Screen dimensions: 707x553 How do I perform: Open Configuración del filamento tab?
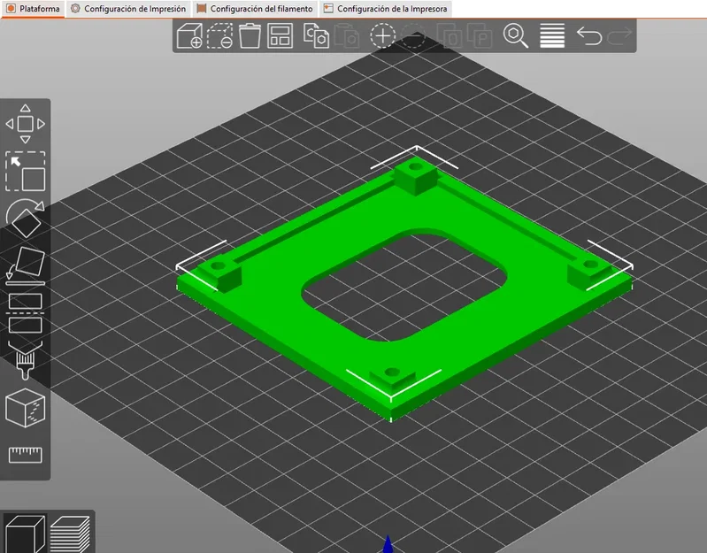tap(255, 9)
